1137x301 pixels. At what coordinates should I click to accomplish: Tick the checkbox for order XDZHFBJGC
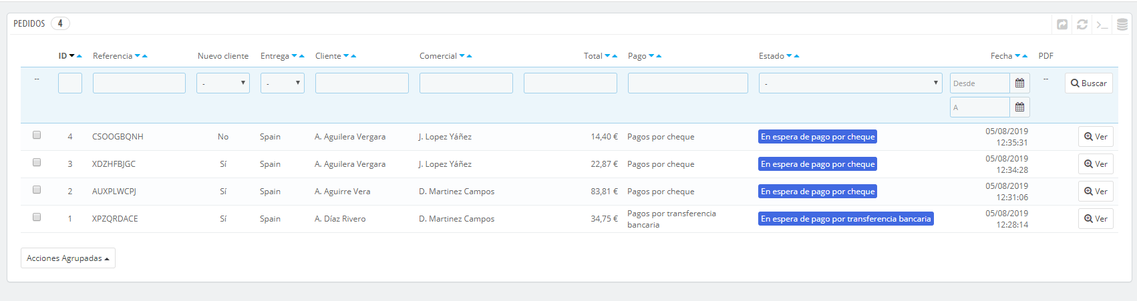(37, 162)
